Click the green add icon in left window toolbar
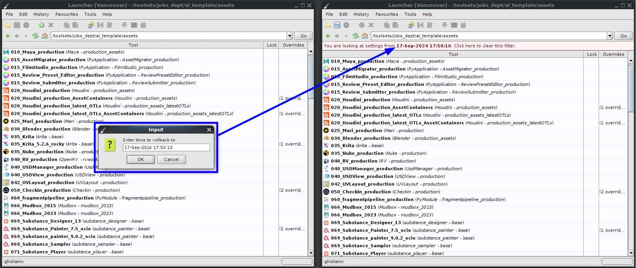Screen dimensions: 636x268 click(x=42, y=25)
